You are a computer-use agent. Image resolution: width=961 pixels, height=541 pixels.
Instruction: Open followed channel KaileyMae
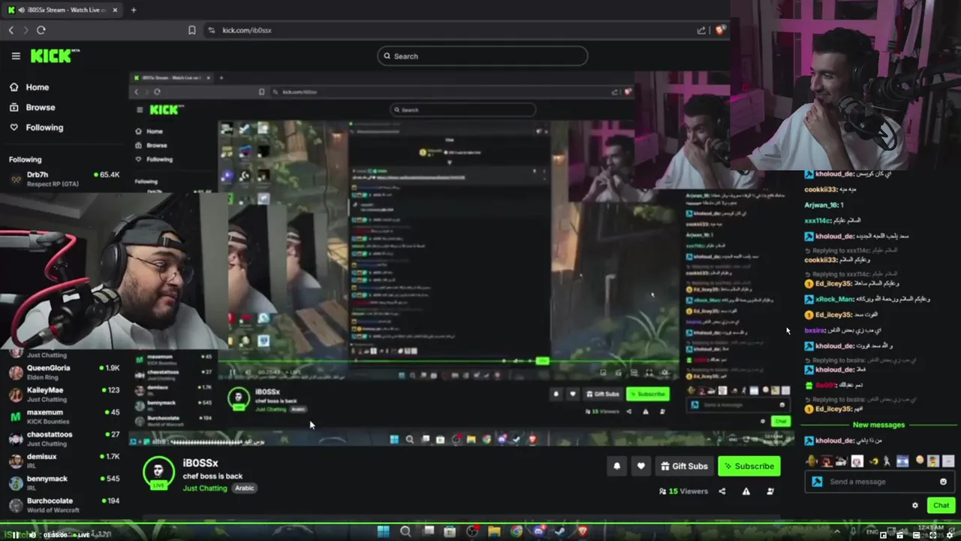click(x=64, y=394)
